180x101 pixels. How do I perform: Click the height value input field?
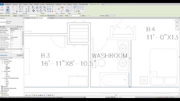click(x=31, y=16)
